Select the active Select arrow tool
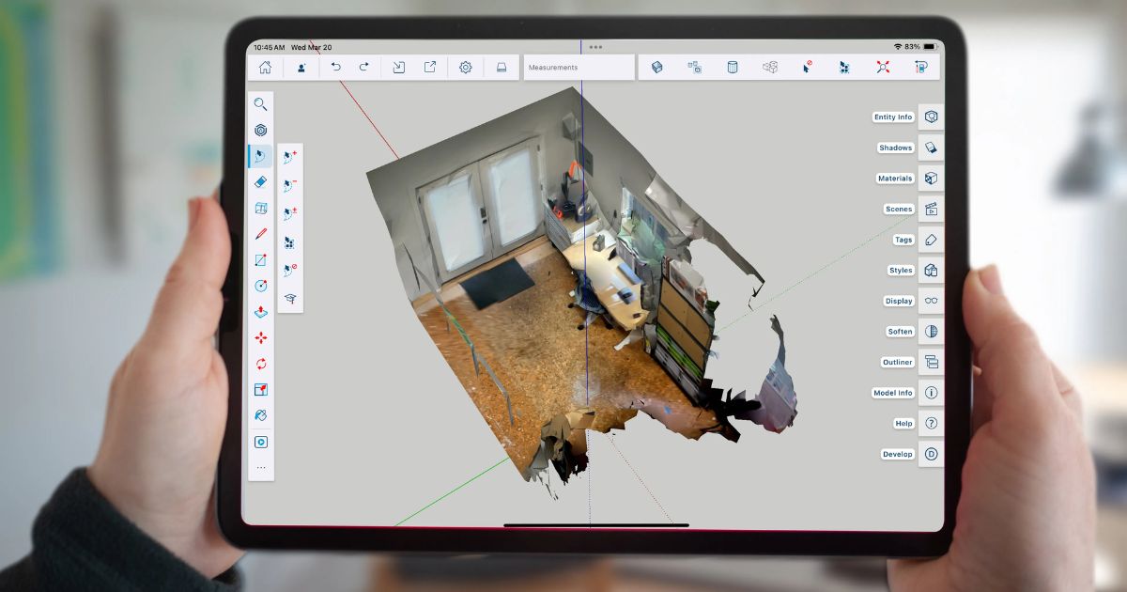Screen dimensions: 1127x592 (x=261, y=156)
